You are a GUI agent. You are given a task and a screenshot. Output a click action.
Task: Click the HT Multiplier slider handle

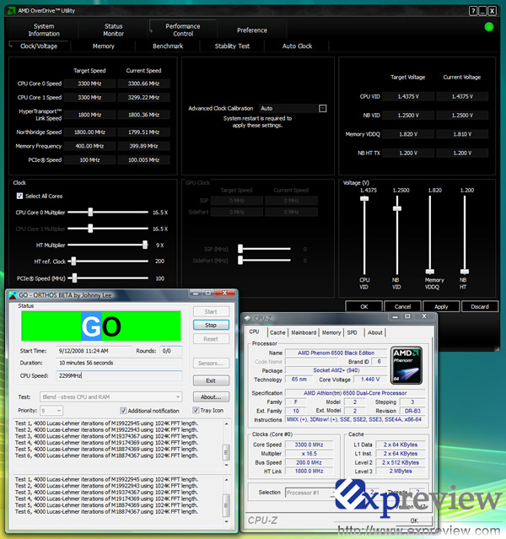pyautogui.click(x=145, y=245)
